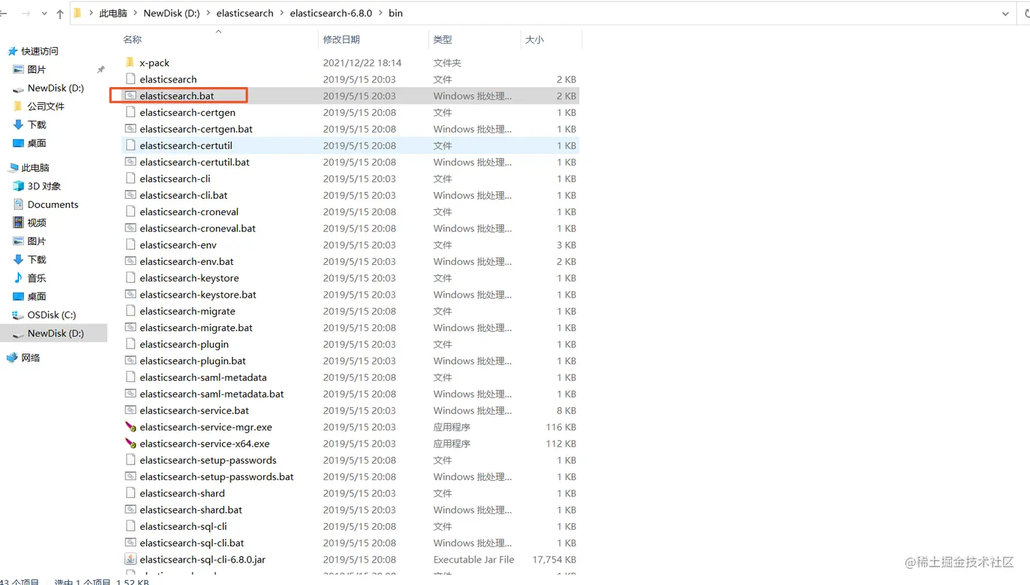Click elasticsearch-setup-passwords.bat file icon
The height and width of the screenshot is (585, 1030).
pos(130,477)
